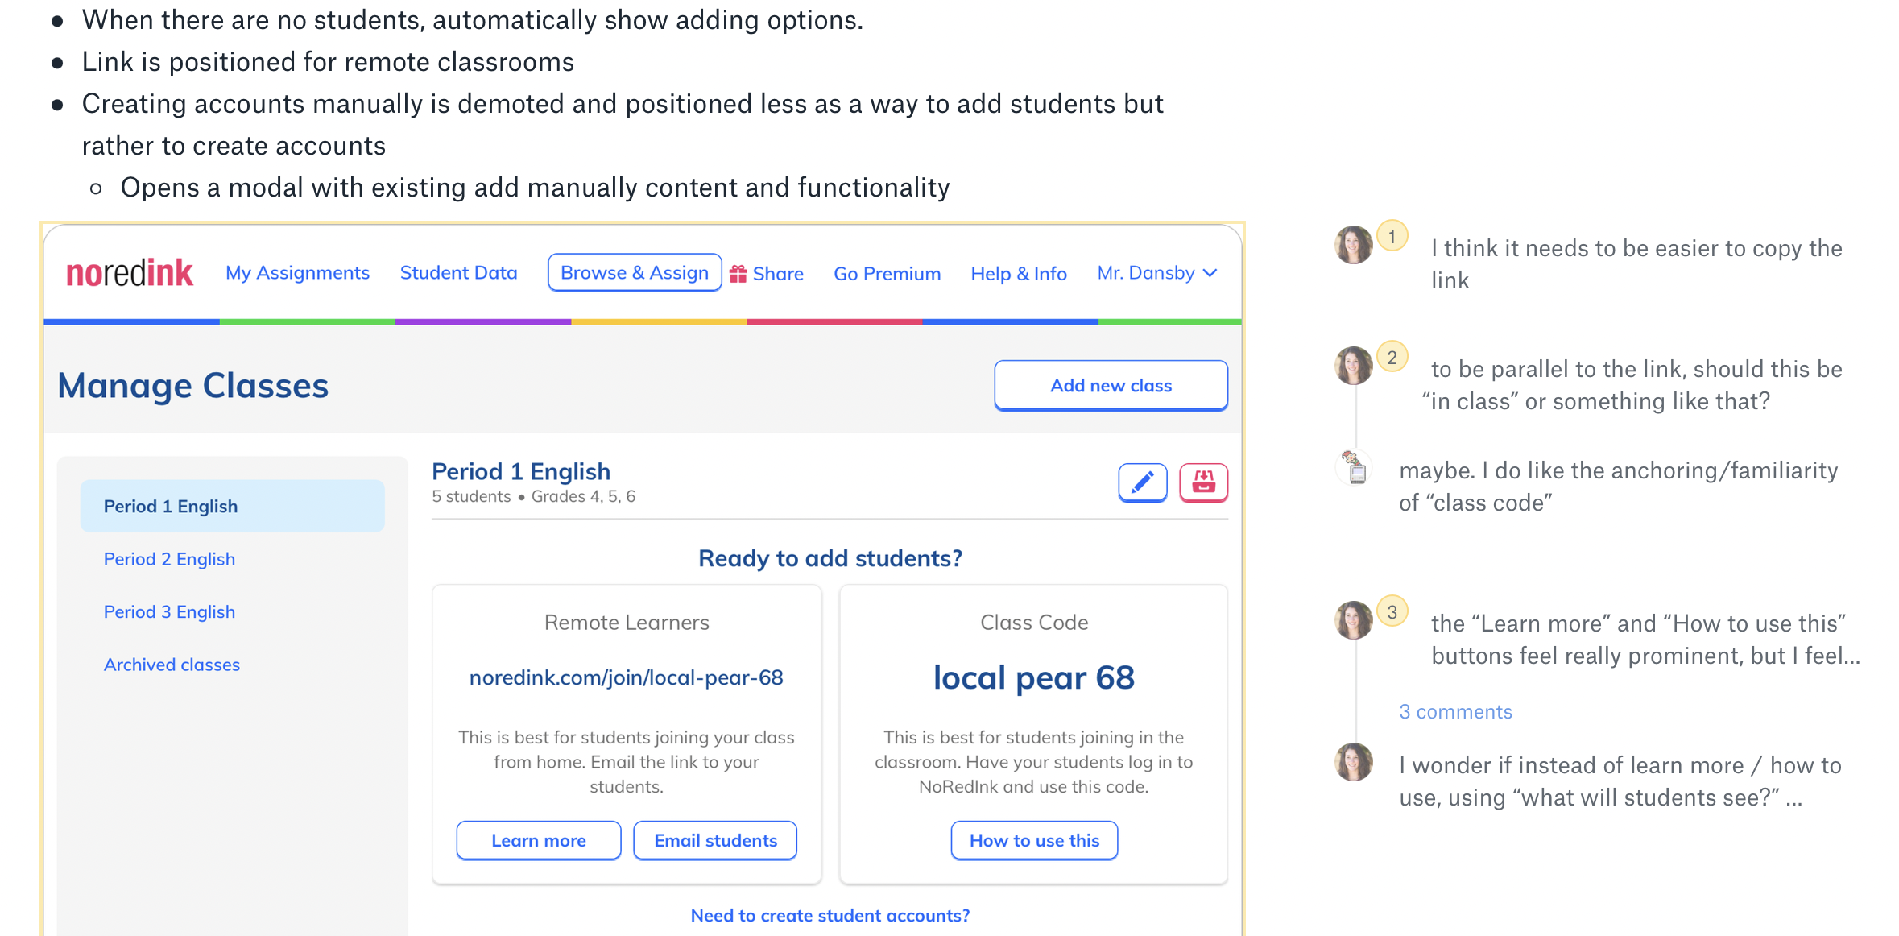Image resolution: width=1899 pixels, height=936 pixels.
Task: Open the My Assignments menu item
Action: 297,273
